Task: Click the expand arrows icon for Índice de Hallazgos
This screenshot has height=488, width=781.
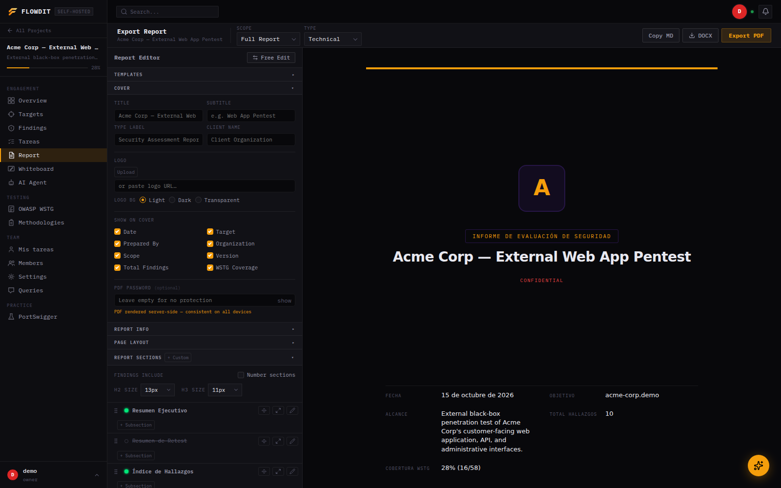Action: click(x=278, y=471)
